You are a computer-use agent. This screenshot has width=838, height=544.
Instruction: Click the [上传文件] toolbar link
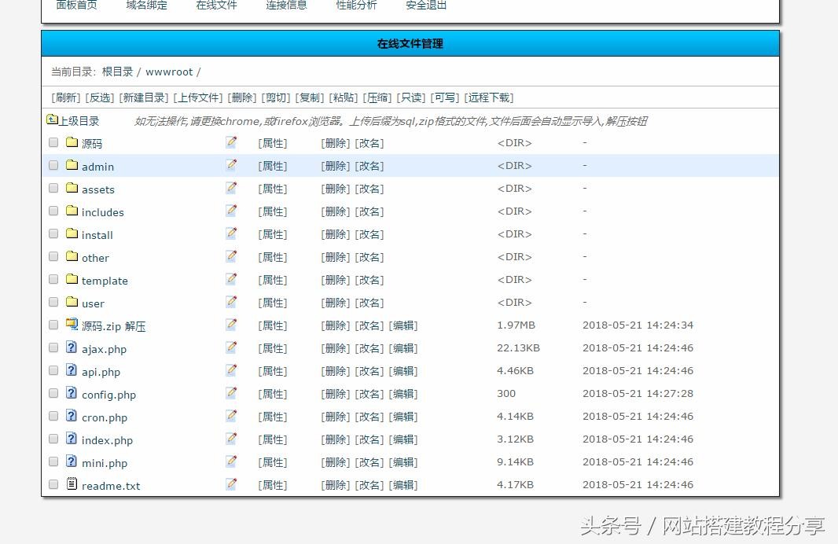click(198, 97)
